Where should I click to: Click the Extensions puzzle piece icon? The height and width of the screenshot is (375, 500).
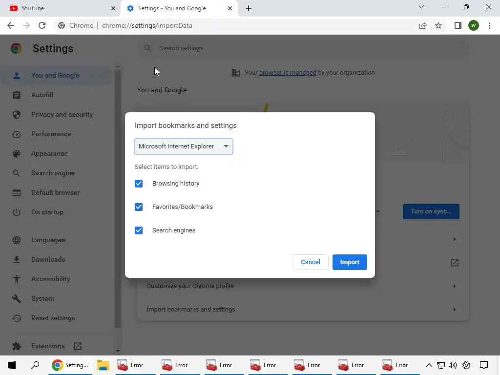(16, 346)
